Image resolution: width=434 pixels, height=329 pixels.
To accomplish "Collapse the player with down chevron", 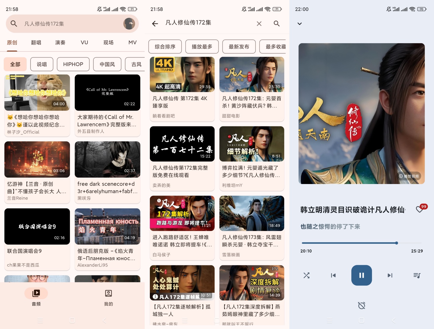I will (300, 24).
